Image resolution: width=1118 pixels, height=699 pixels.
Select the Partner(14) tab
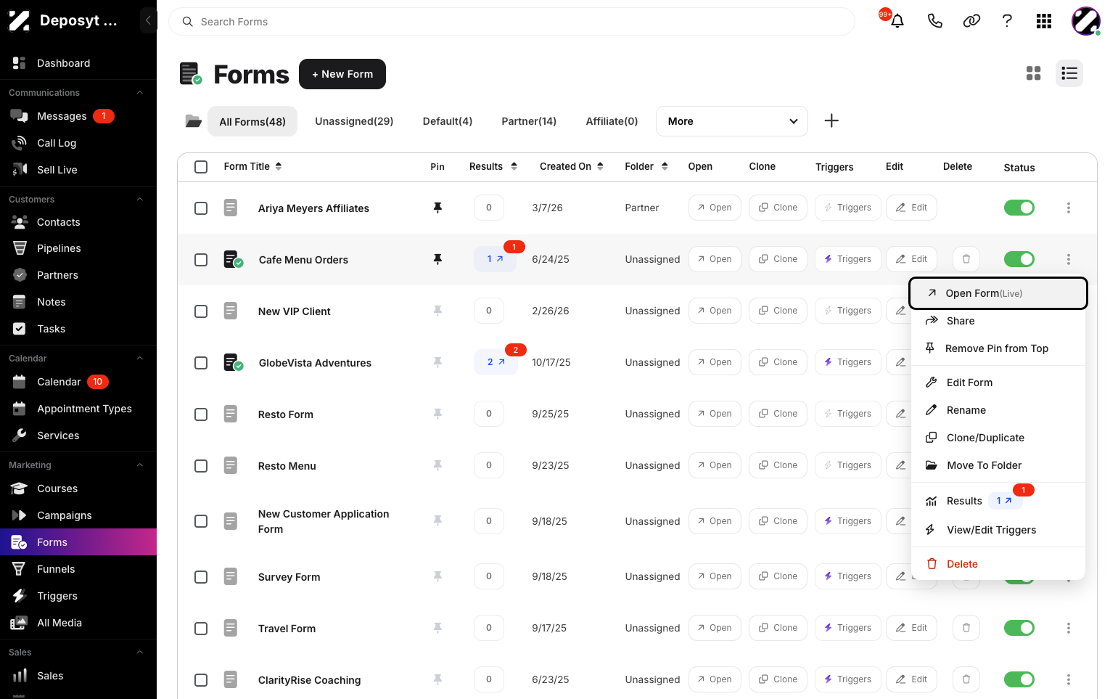pos(529,121)
